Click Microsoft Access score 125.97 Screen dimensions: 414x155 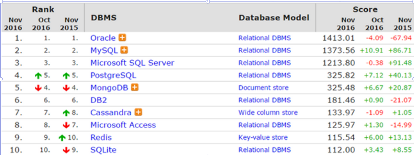click(x=341, y=125)
